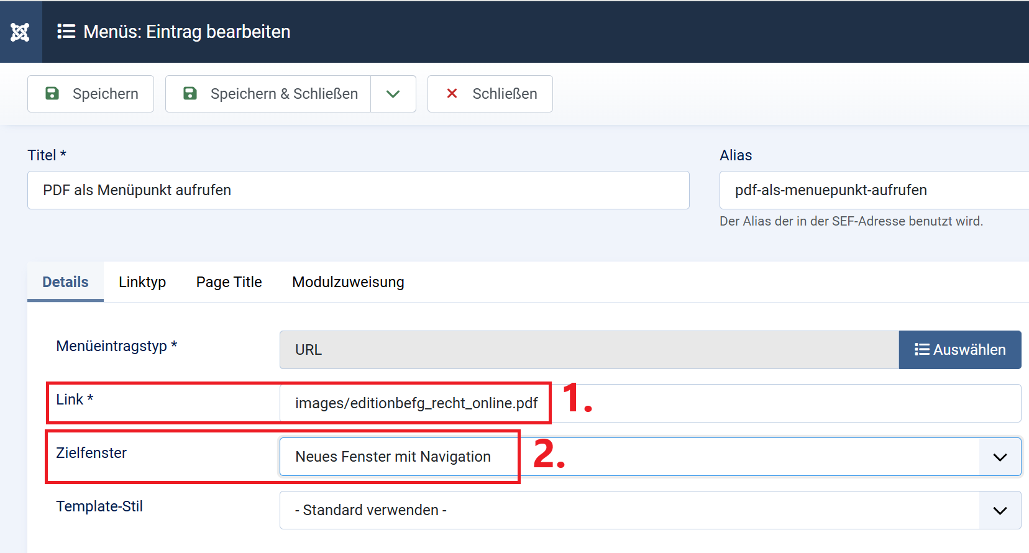The height and width of the screenshot is (553, 1029).
Task: Click into the Titel text field
Action: click(x=358, y=190)
